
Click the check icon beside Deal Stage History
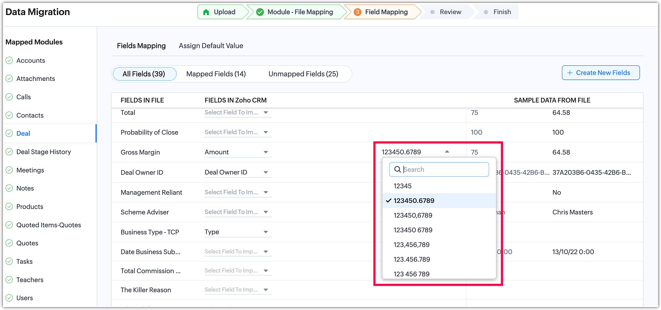coord(9,152)
